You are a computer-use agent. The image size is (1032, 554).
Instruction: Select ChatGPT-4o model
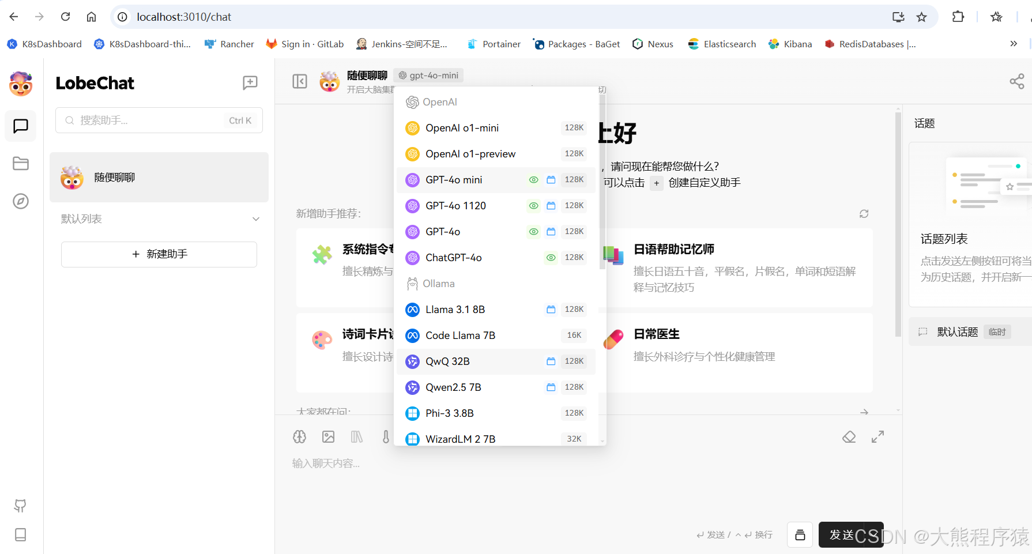click(496, 258)
